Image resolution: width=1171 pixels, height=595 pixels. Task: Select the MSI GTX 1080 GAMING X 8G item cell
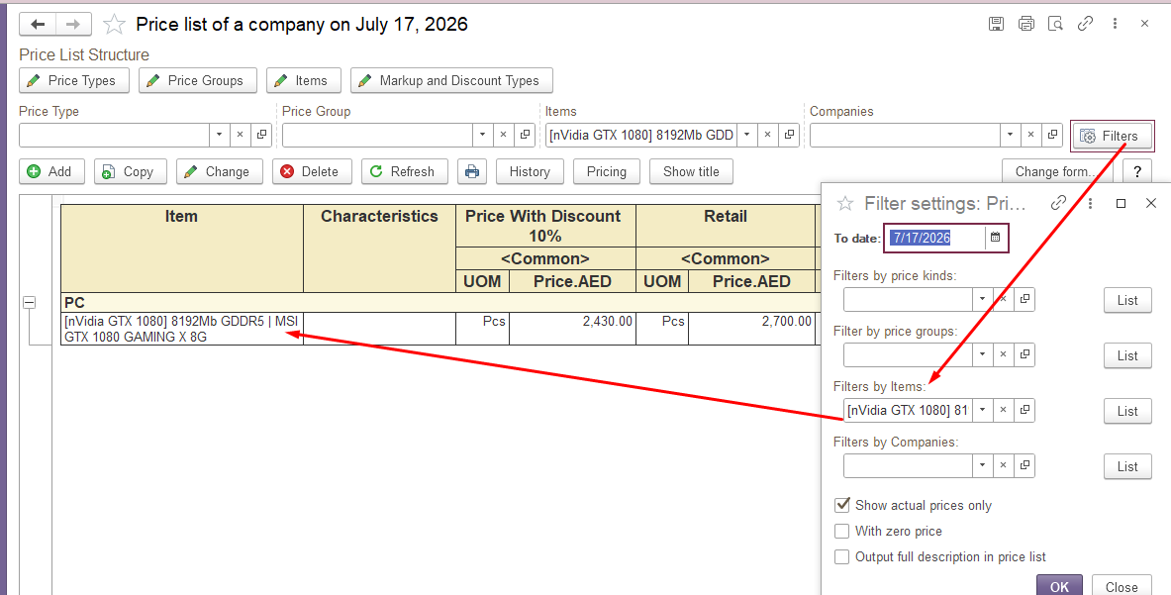[x=182, y=330]
